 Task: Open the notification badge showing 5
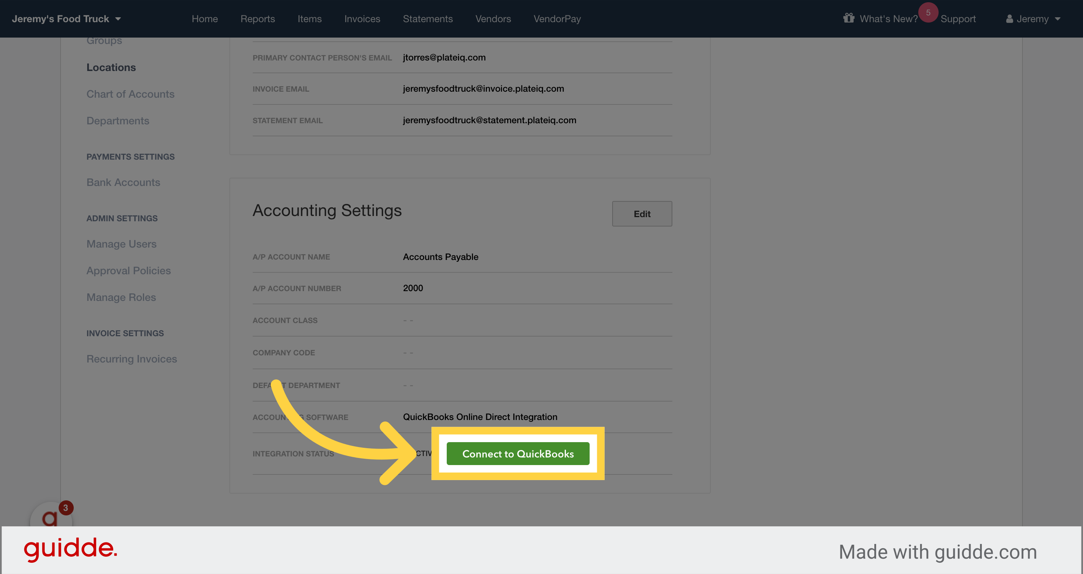click(x=928, y=13)
